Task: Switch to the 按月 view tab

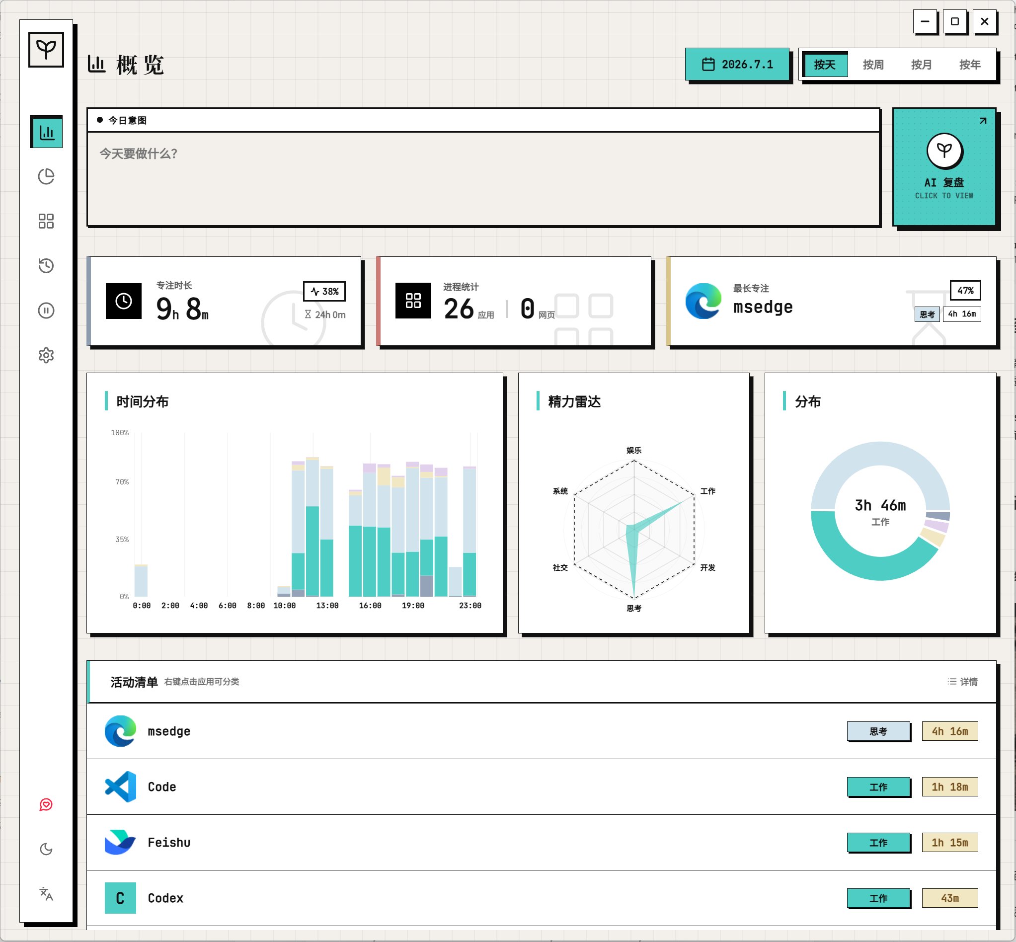Action: 921,65
